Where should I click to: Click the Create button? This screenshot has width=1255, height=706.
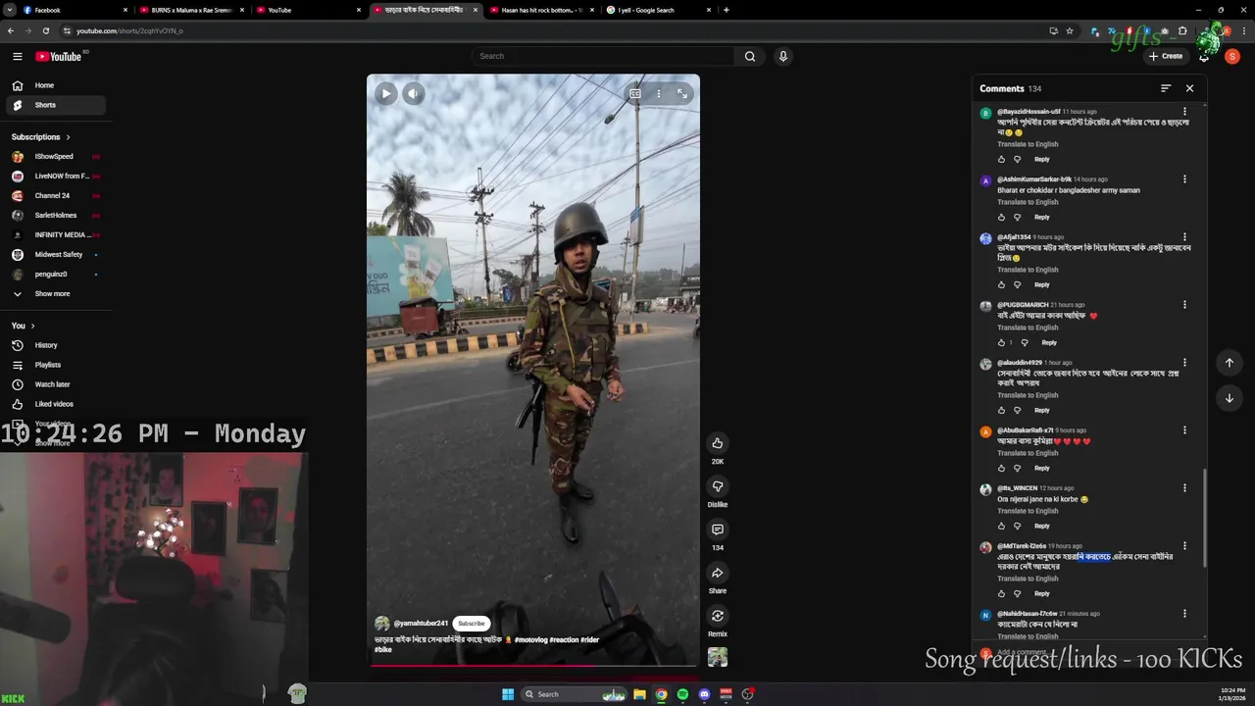pos(1166,56)
